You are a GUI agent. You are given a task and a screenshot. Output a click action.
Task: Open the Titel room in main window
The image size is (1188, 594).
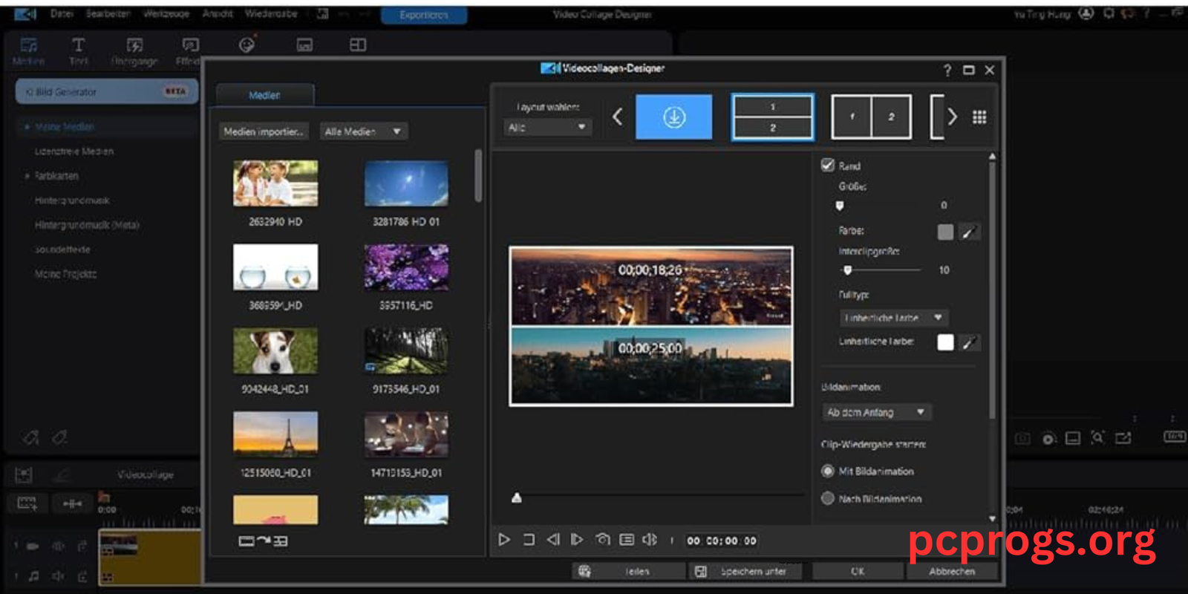coord(78,51)
